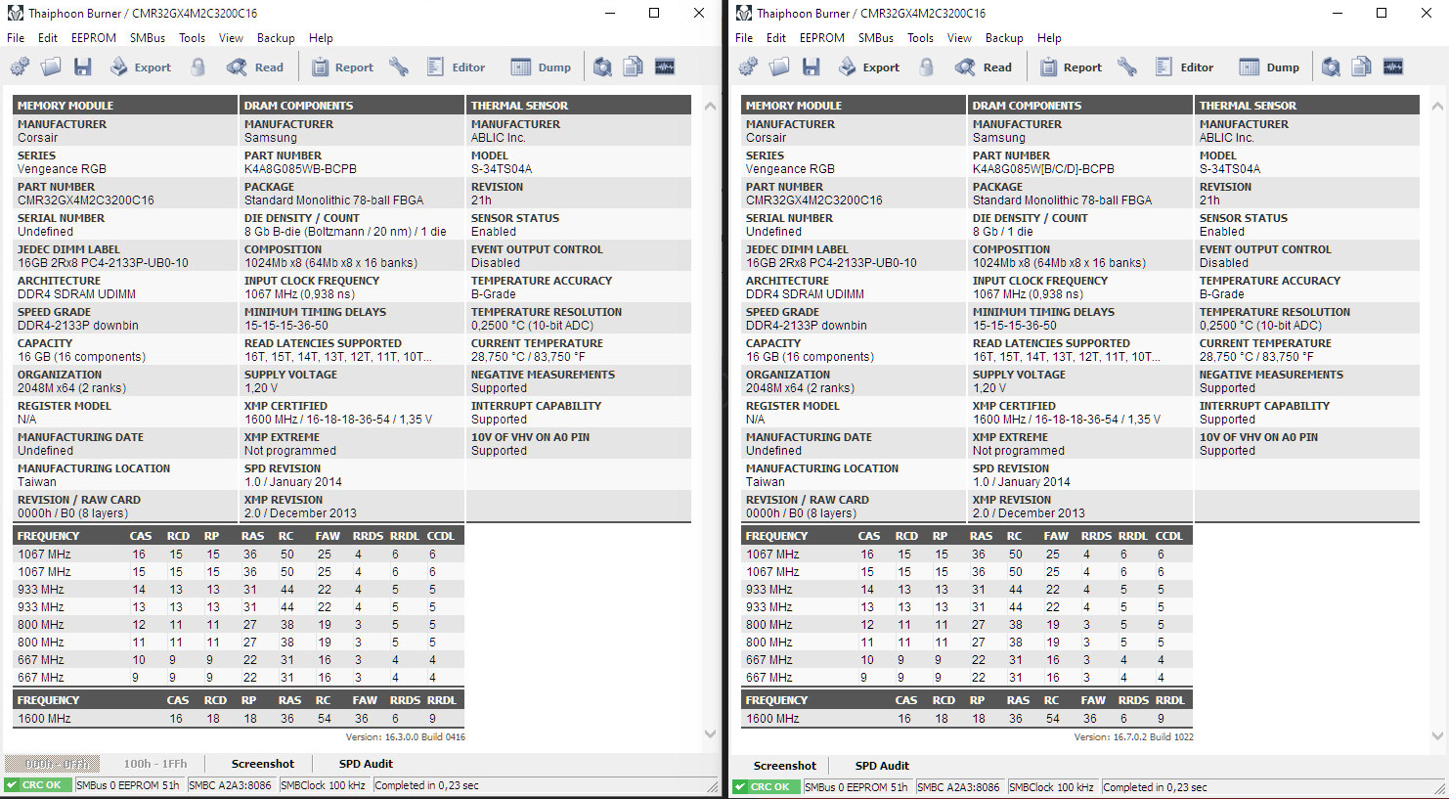Save dump with floppy icon in right window

point(812,67)
